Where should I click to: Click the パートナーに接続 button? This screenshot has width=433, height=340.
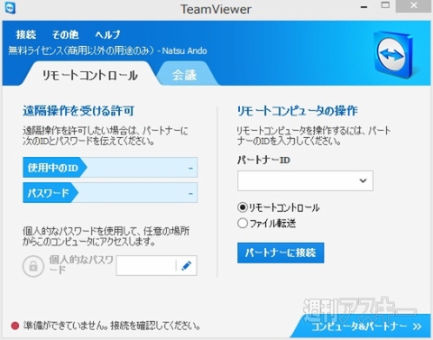click(x=281, y=253)
